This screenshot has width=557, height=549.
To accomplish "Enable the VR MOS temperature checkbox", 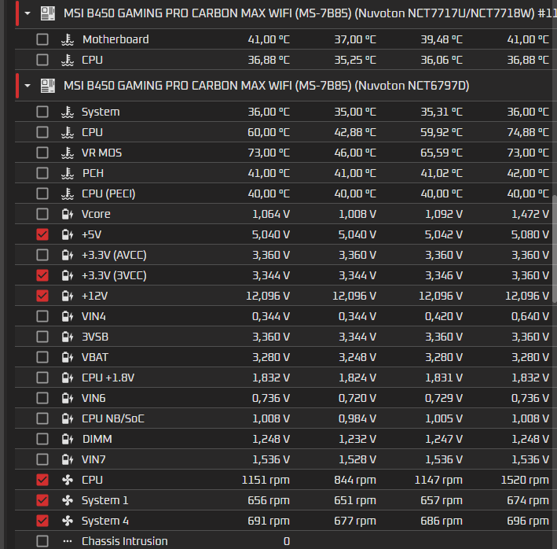I will click(42, 153).
